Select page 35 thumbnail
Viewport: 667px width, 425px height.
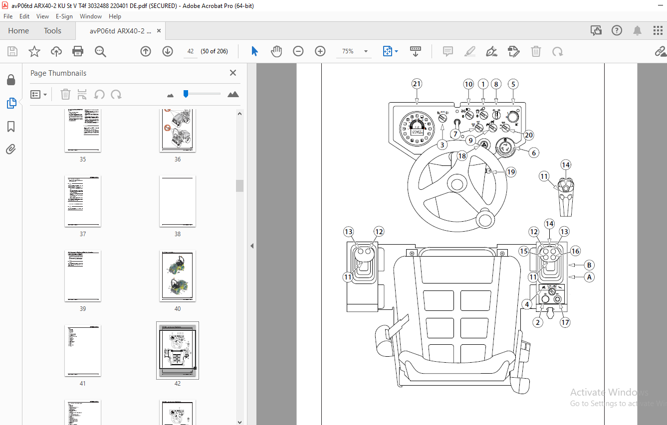pos(83,131)
